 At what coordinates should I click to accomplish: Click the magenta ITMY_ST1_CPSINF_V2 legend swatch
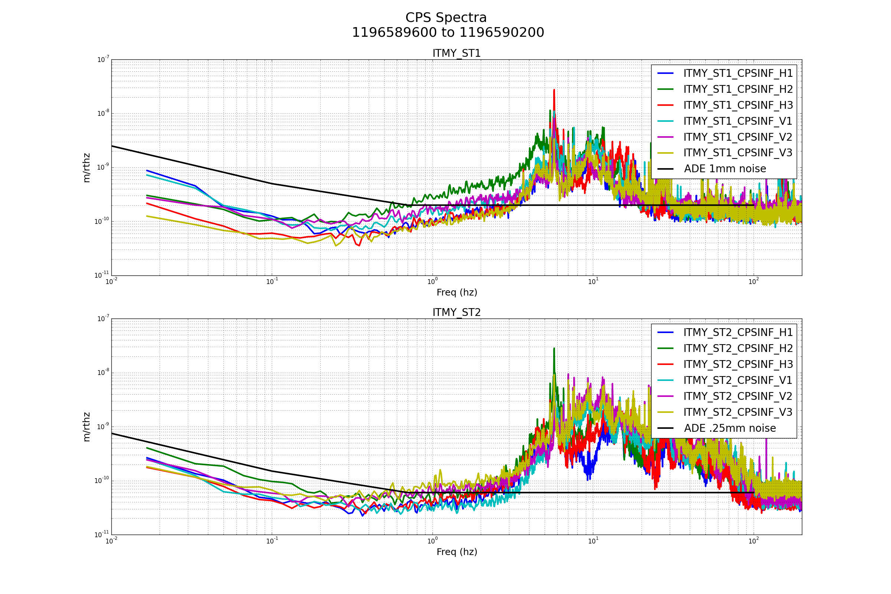click(x=665, y=137)
